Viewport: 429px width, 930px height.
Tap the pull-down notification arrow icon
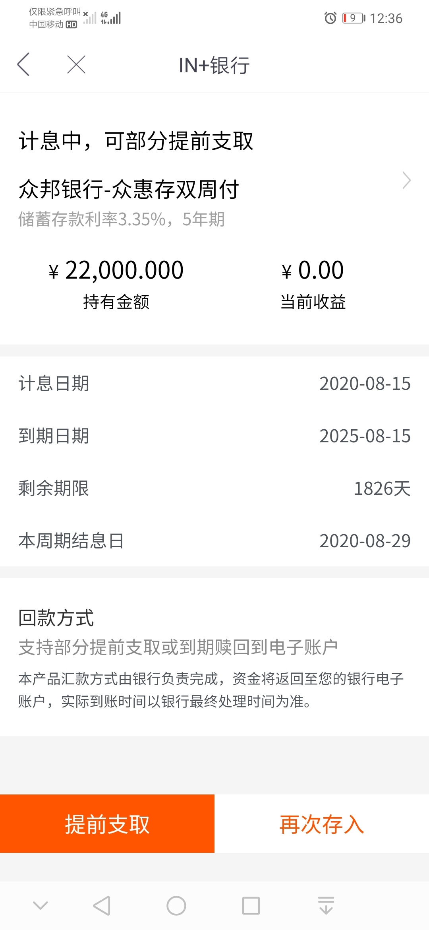click(326, 906)
